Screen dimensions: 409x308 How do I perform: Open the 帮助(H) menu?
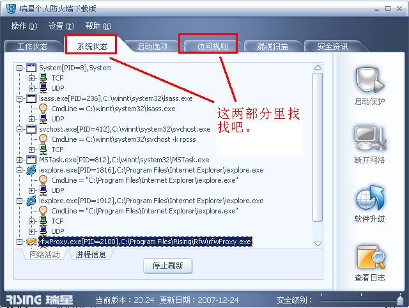click(98, 26)
